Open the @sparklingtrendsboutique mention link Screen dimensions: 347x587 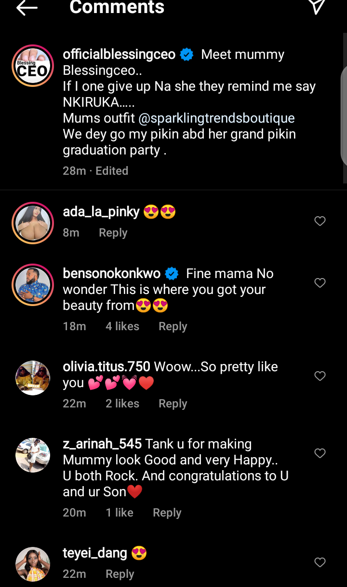(216, 118)
